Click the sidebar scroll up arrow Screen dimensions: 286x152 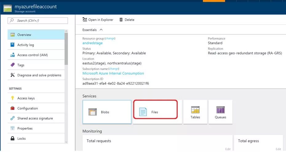coord(66,31)
